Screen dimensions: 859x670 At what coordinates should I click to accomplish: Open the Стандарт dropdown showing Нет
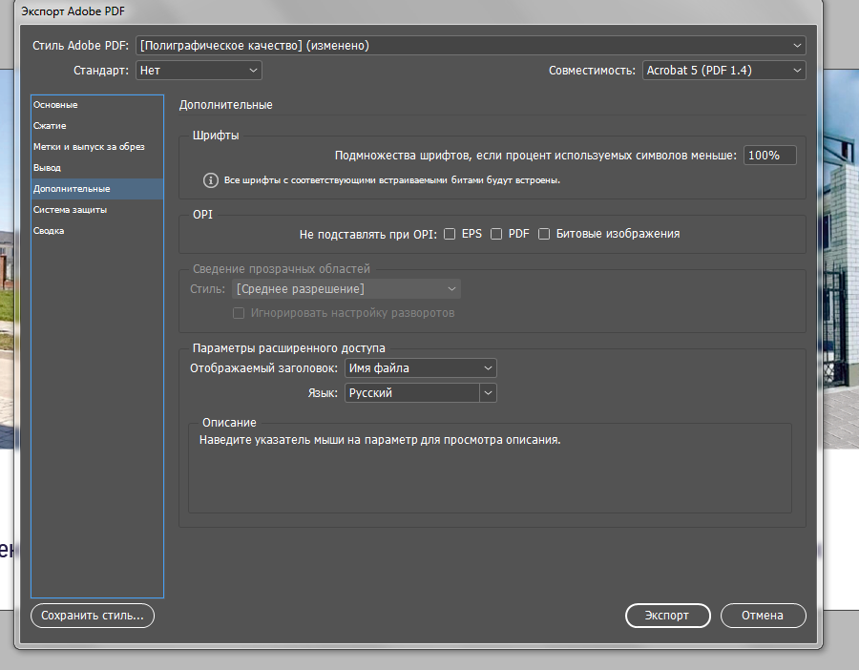coord(199,70)
